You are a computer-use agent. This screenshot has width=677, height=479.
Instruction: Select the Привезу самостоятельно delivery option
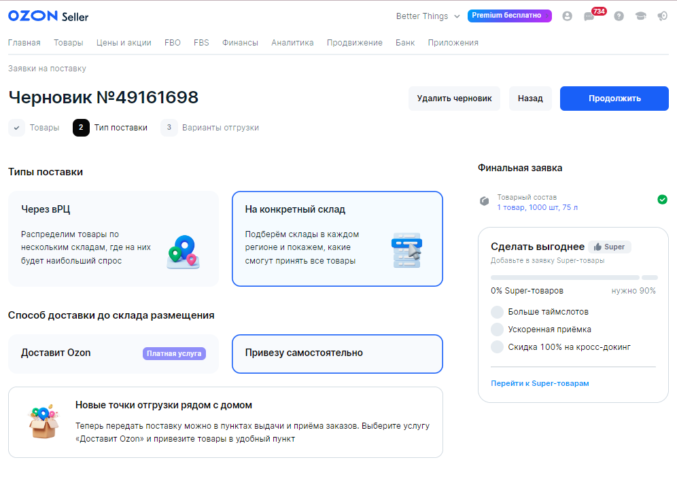(338, 354)
